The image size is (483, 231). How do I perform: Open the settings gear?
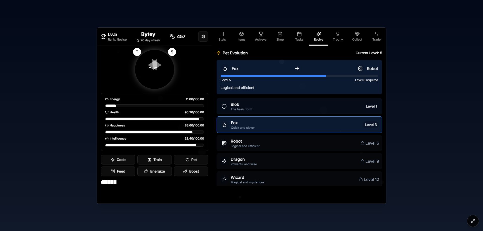203,36
